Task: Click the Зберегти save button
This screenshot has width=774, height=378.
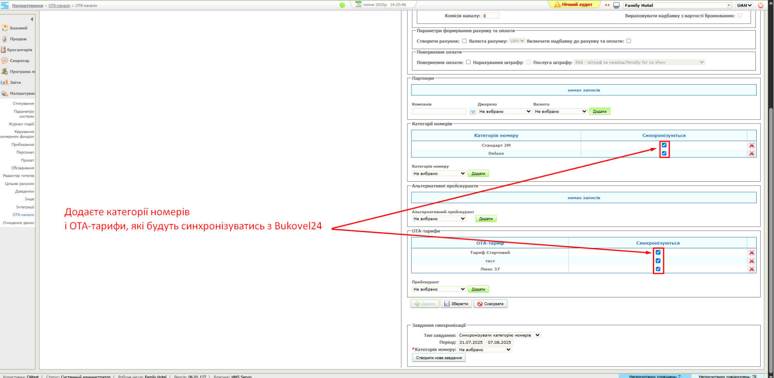Action: pos(456,304)
